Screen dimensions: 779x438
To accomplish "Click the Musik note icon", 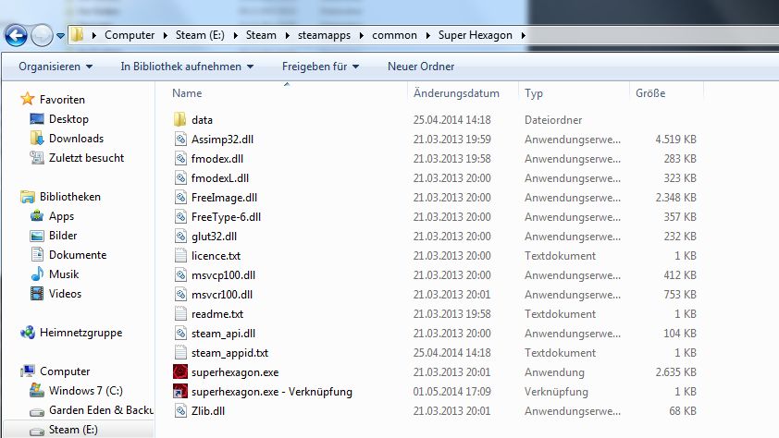I will [x=37, y=274].
